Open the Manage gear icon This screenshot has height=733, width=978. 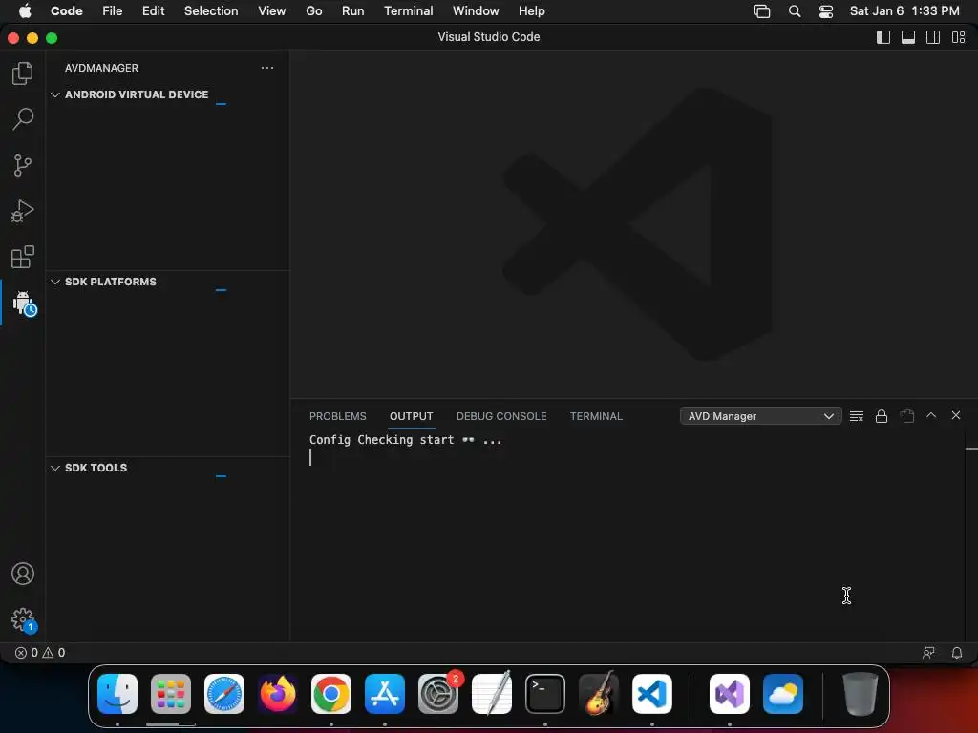[24, 620]
